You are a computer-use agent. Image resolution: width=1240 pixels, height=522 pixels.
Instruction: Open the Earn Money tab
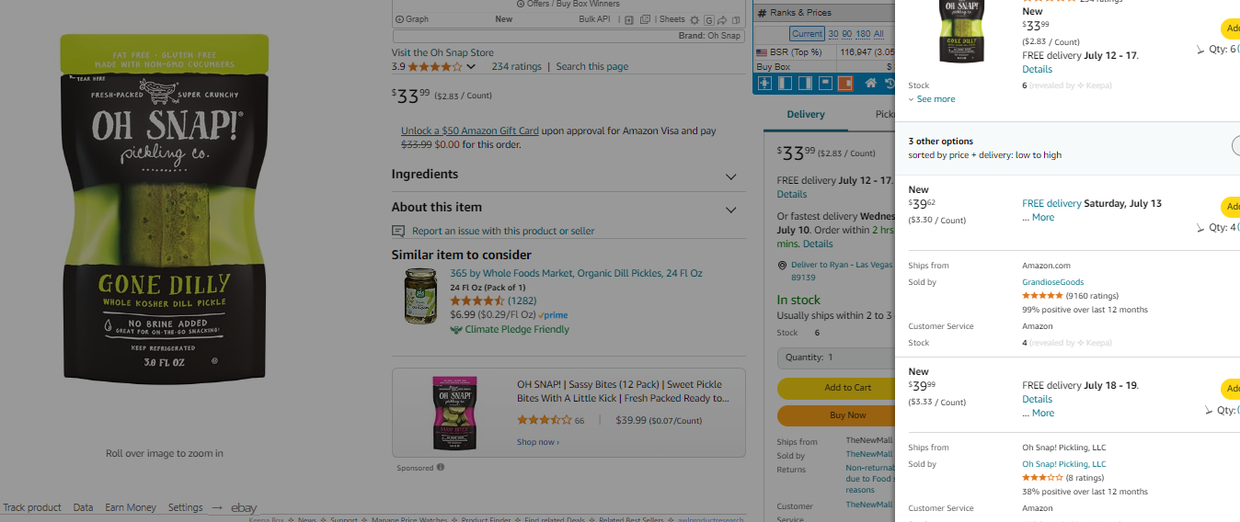pyautogui.click(x=131, y=507)
